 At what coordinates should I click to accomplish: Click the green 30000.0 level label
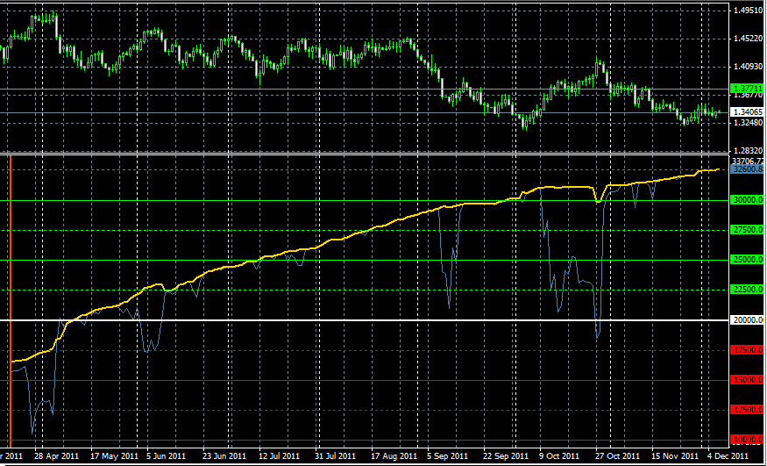(746, 200)
